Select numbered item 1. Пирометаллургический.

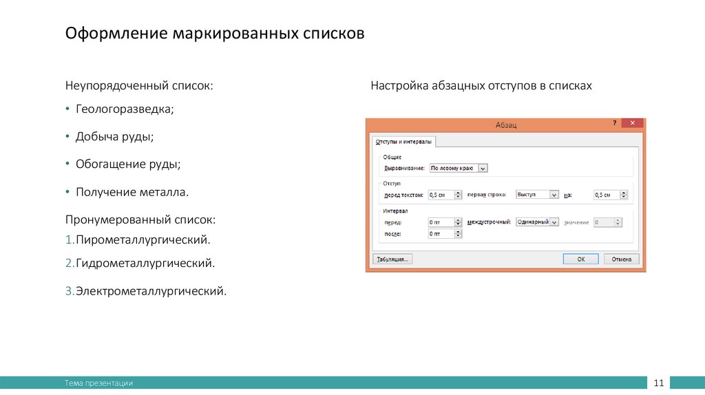tap(138, 240)
